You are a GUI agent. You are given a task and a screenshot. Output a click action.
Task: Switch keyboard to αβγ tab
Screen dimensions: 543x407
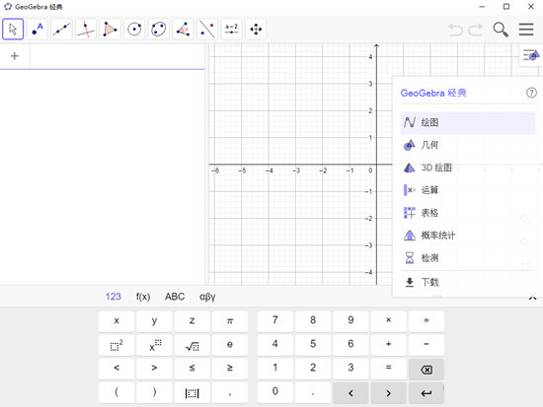click(207, 297)
